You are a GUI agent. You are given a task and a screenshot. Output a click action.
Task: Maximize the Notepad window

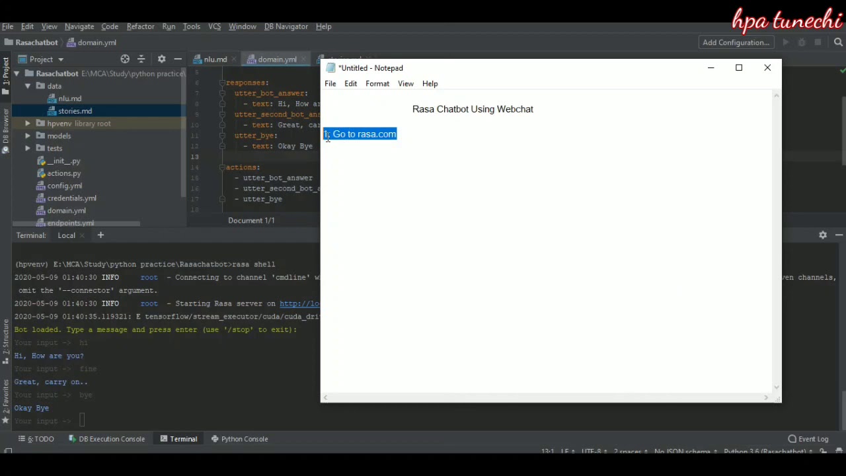pos(739,67)
